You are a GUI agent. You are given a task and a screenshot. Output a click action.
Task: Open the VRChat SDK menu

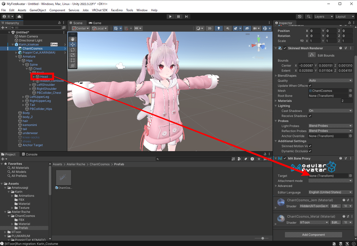pos(100,10)
